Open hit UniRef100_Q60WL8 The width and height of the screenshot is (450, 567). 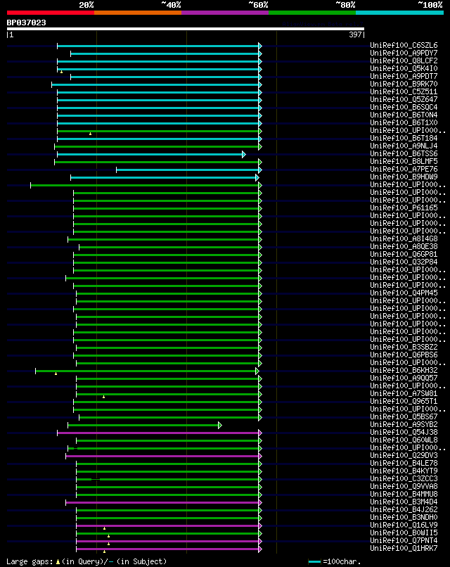[x=404, y=440]
